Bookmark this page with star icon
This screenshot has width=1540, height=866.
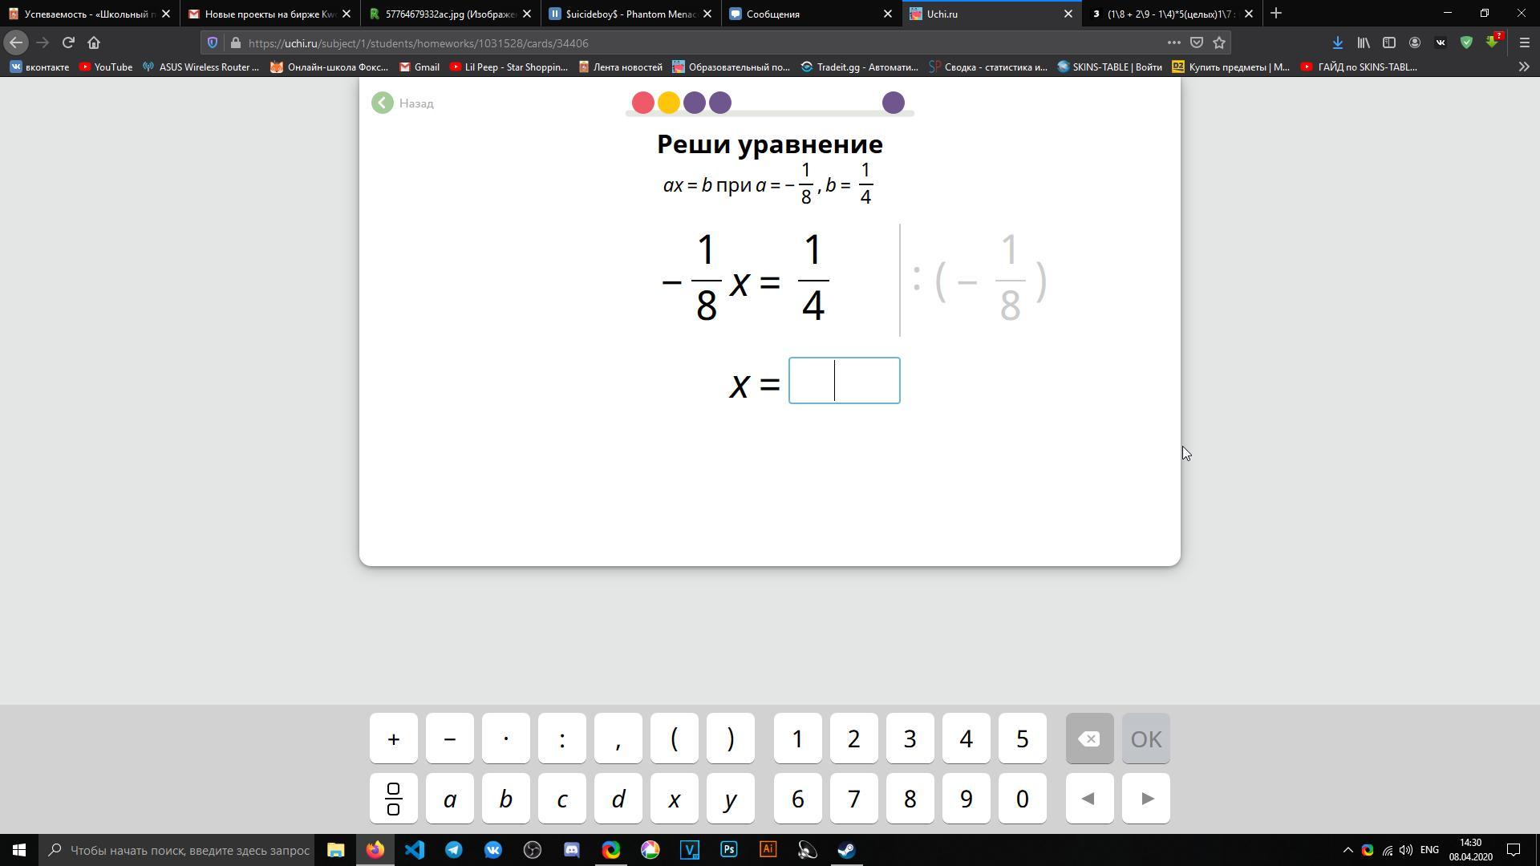[1219, 42]
